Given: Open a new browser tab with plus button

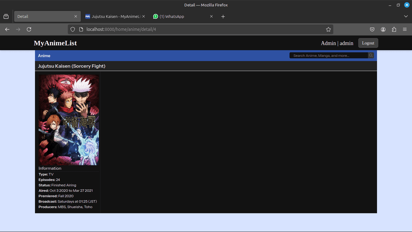Looking at the screenshot, I should [223, 16].
